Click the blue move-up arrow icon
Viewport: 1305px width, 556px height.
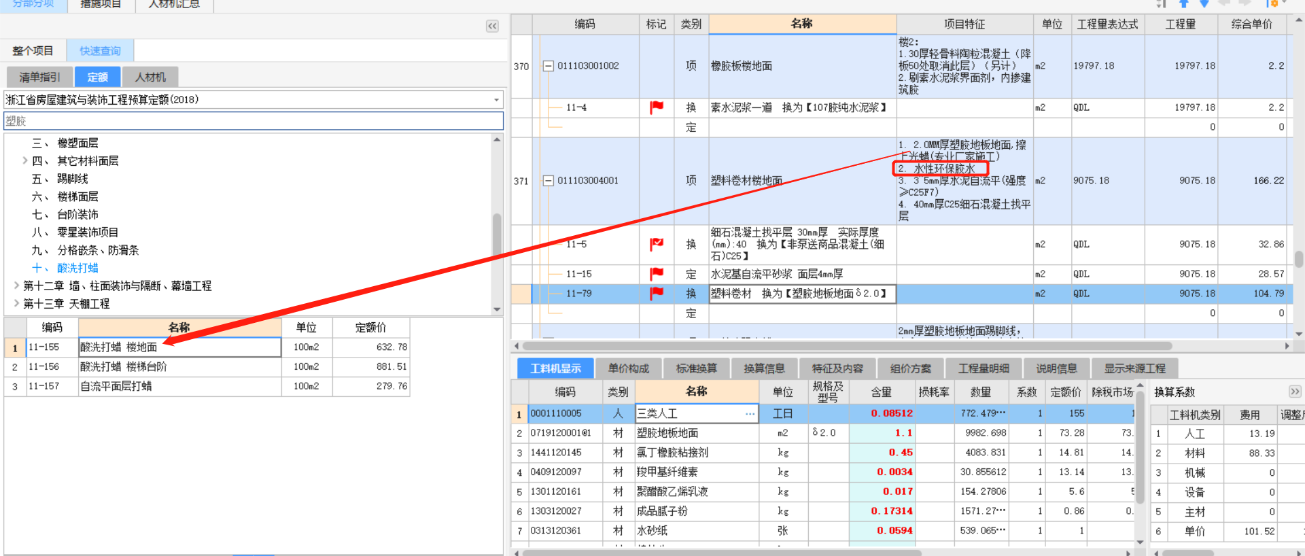(1183, 3)
